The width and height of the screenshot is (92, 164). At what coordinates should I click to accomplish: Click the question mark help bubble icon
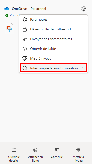tap(25, 49)
